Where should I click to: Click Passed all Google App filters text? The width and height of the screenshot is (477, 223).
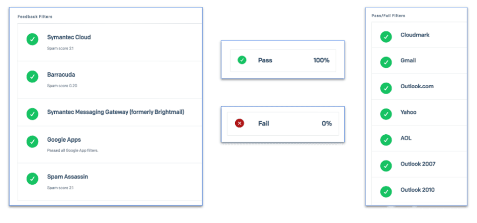(73, 150)
